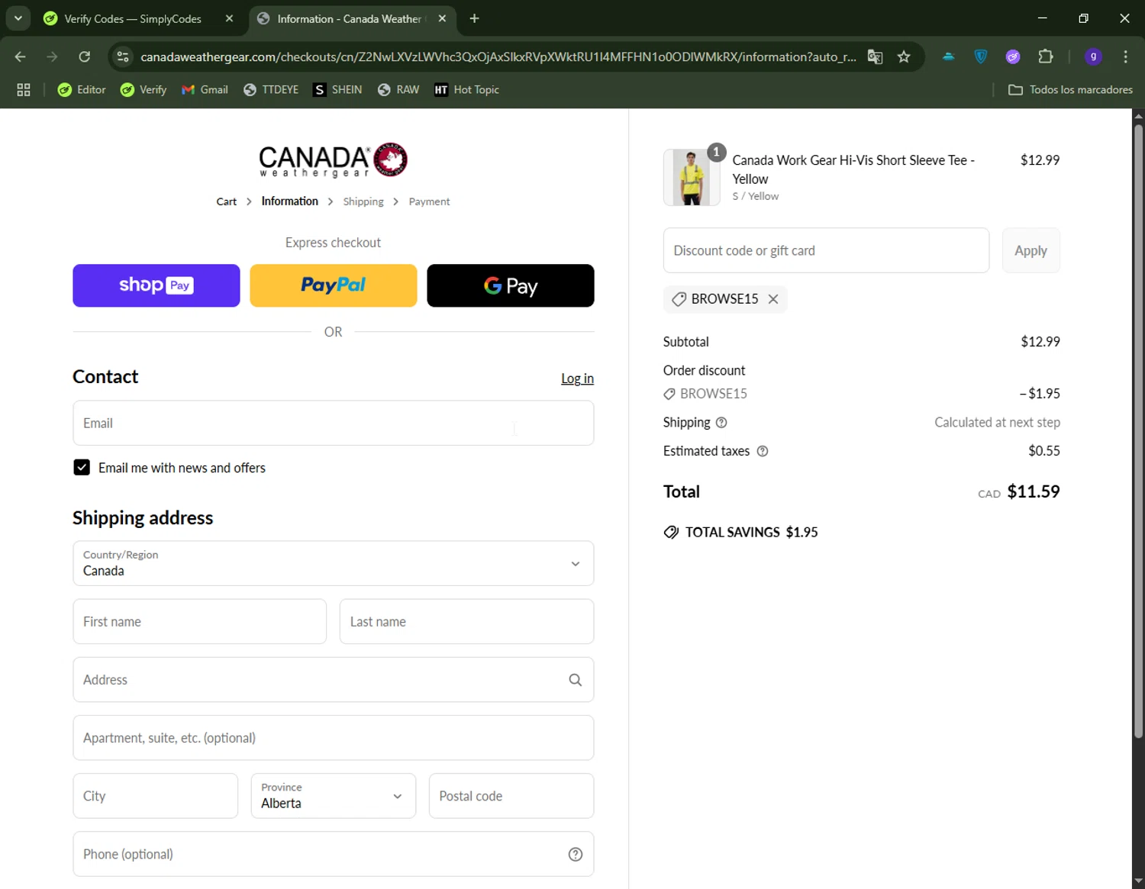Open the Chrome profile avatar

(1093, 56)
